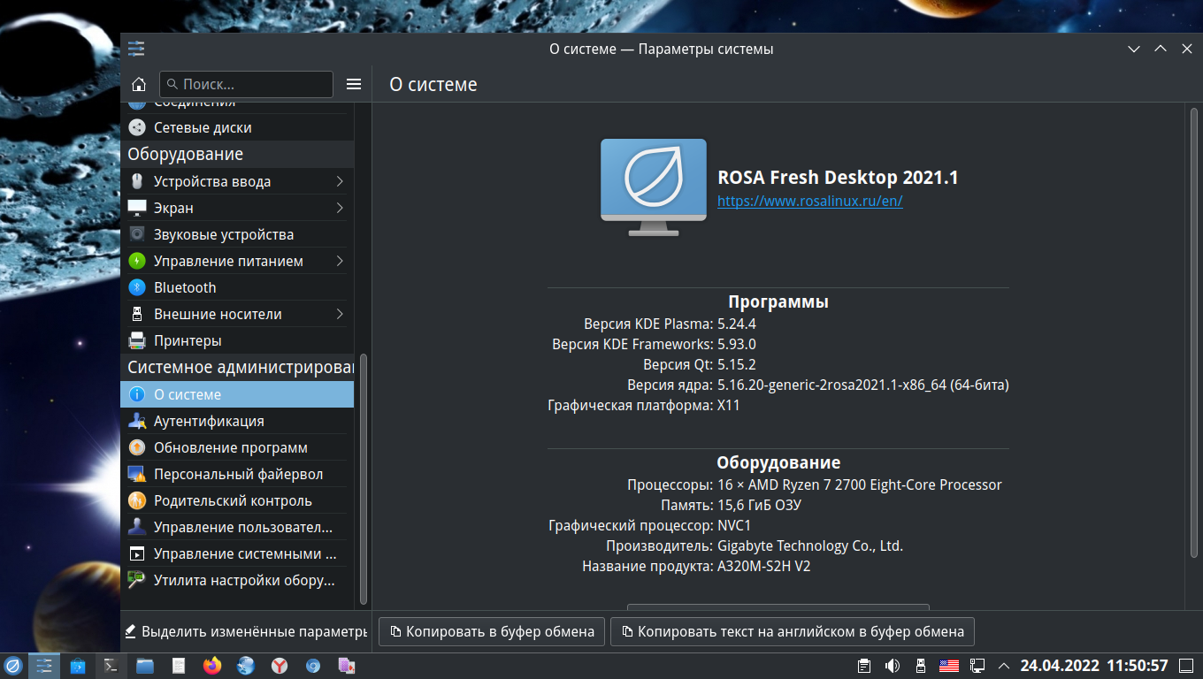Open the clipboard tray icon

pos(865,666)
